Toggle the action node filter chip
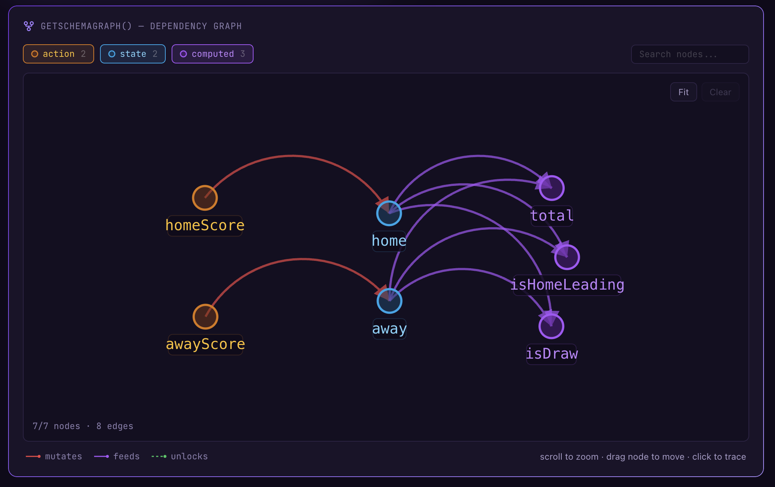The image size is (775, 487). (x=58, y=54)
